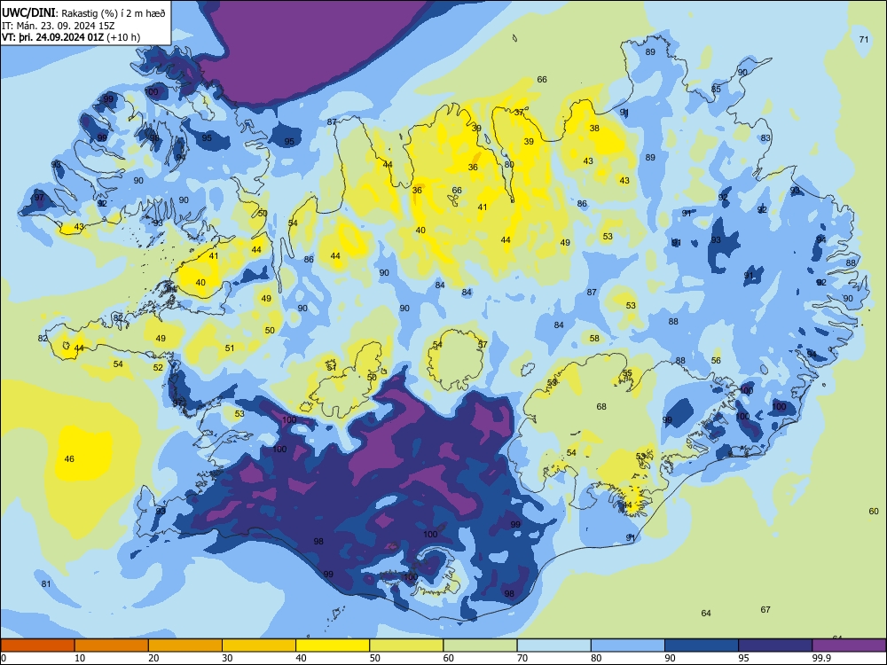Image resolution: width=887 pixels, height=665 pixels.
Task: Click the humidity value '52' in the west
Action: (158, 368)
